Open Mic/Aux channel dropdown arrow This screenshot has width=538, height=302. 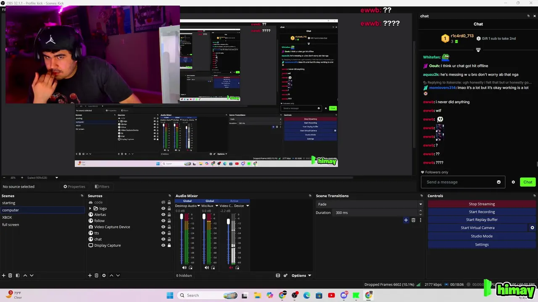coord(217,206)
